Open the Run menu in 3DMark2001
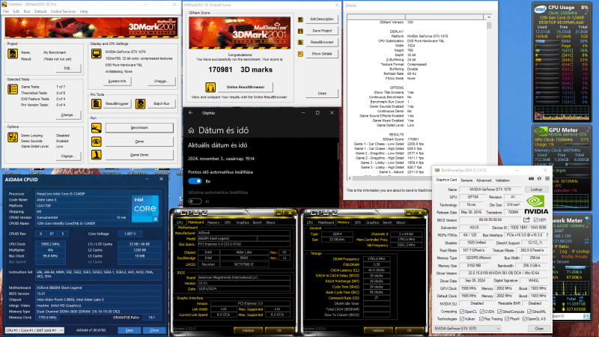 (27, 11)
